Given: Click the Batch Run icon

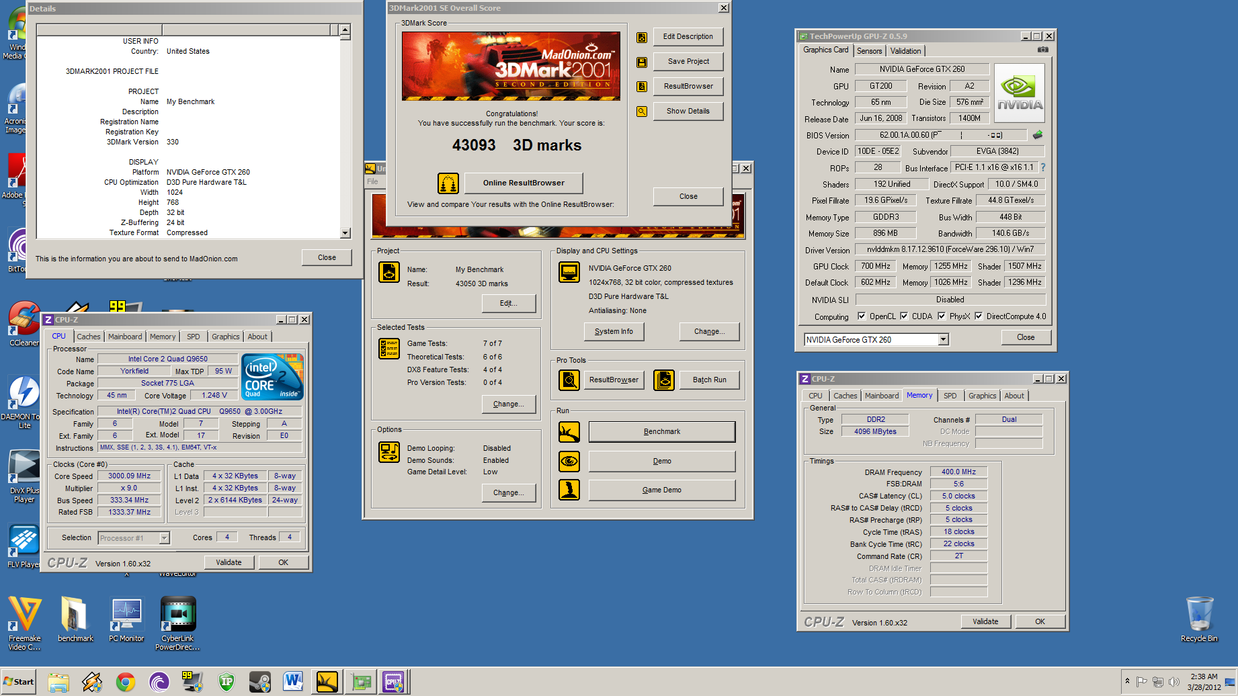Looking at the screenshot, I should point(664,380).
